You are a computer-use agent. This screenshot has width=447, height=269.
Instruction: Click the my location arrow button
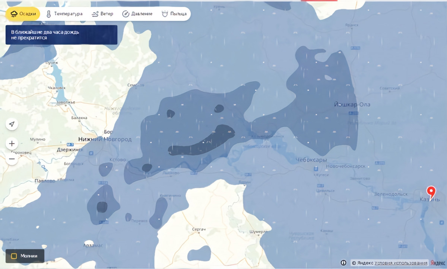point(12,124)
